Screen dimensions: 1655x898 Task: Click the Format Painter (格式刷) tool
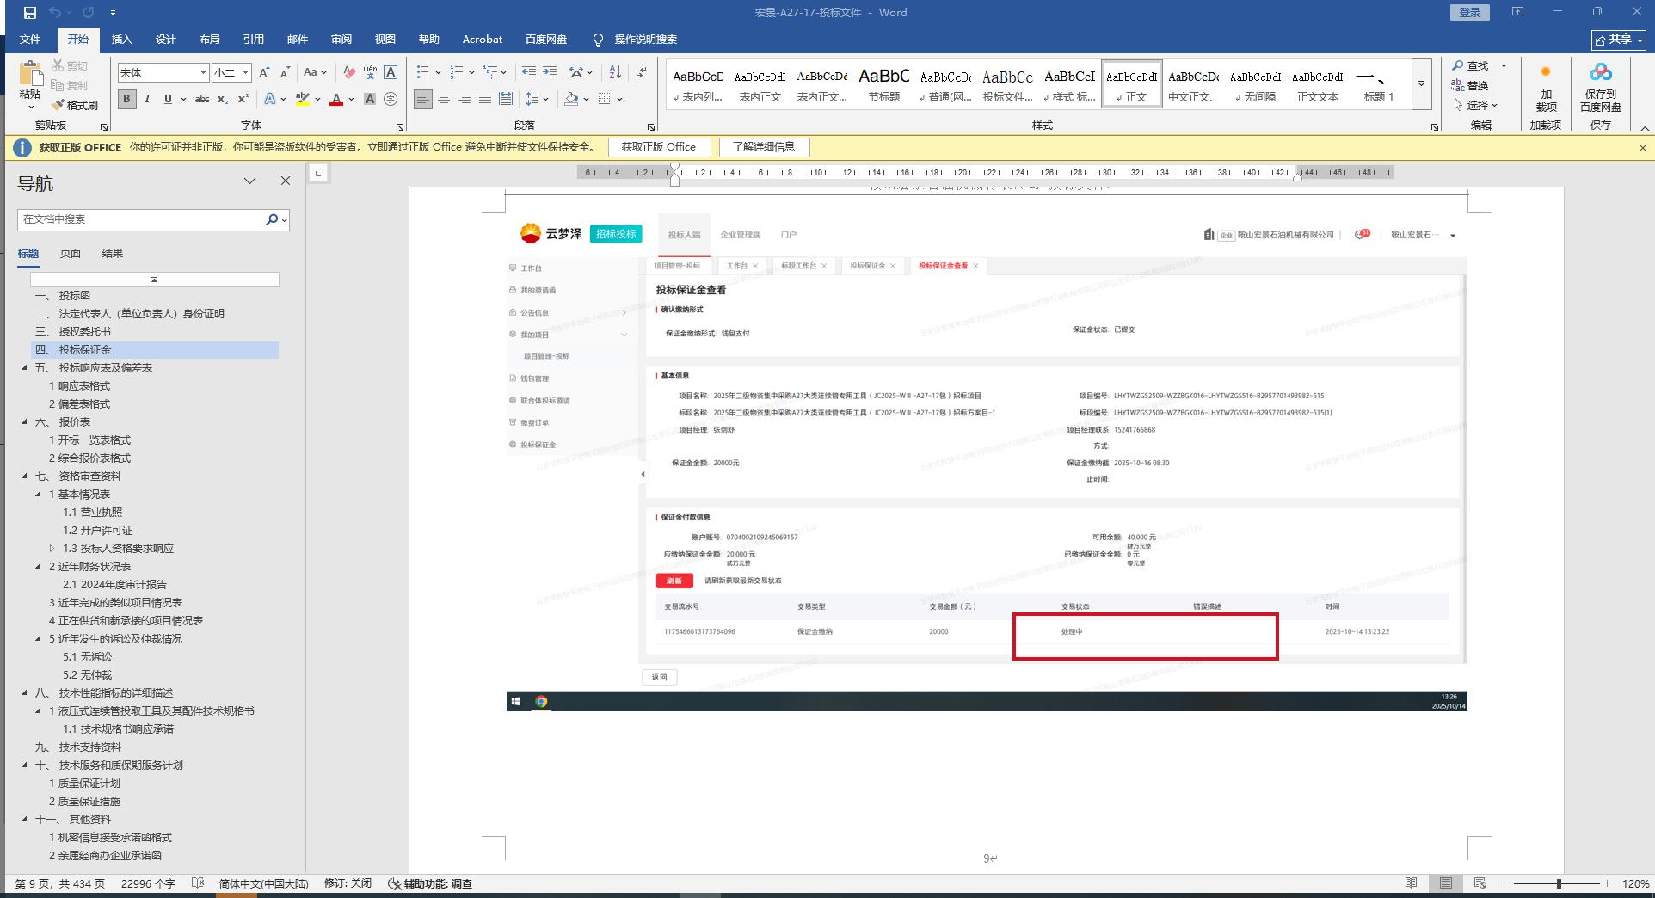75,105
